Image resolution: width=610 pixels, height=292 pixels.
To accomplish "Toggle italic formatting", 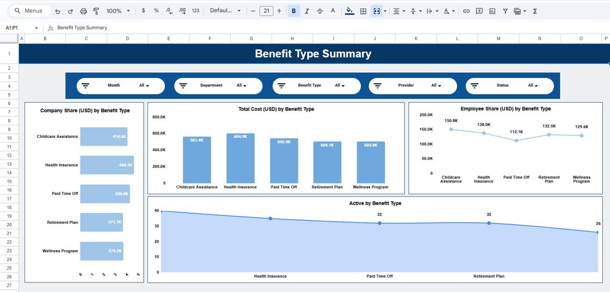I will (x=306, y=10).
